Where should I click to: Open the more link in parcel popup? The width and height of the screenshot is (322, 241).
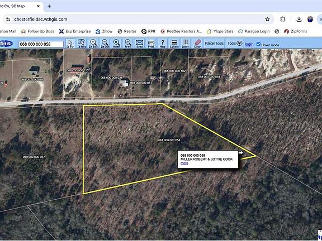point(184,163)
